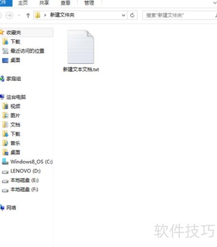Expand the ribbon with the top-right chevron
The width and height of the screenshot is (217, 247).
click(215, 3)
